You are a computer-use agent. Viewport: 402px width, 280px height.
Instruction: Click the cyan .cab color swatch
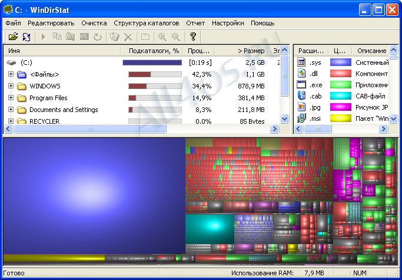pos(340,96)
